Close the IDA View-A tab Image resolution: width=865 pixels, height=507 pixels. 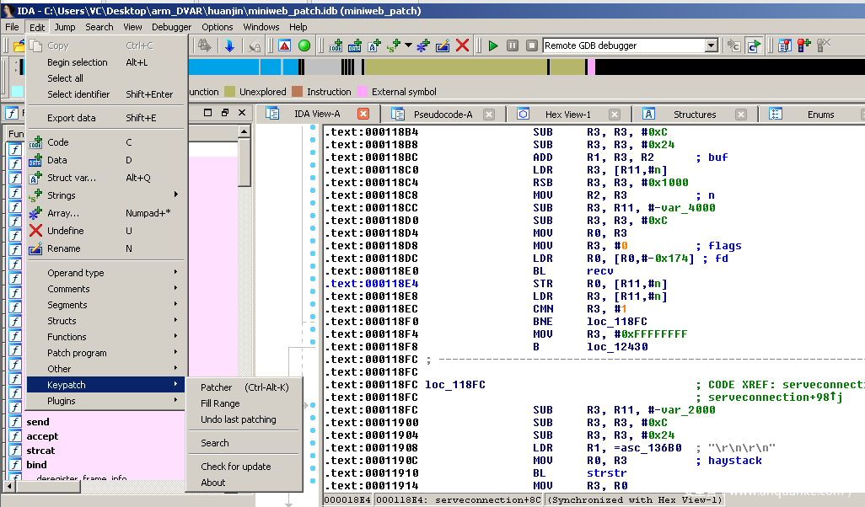pyautogui.click(x=363, y=114)
